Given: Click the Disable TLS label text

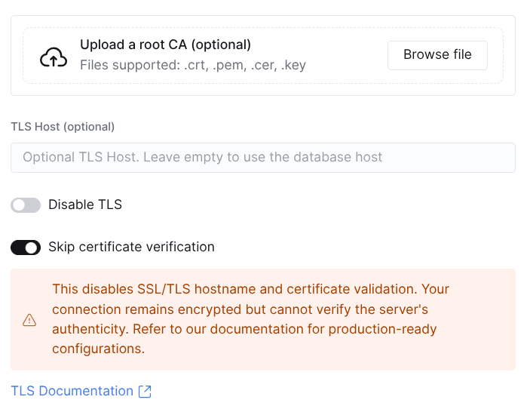Looking at the screenshot, I should pos(85,204).
